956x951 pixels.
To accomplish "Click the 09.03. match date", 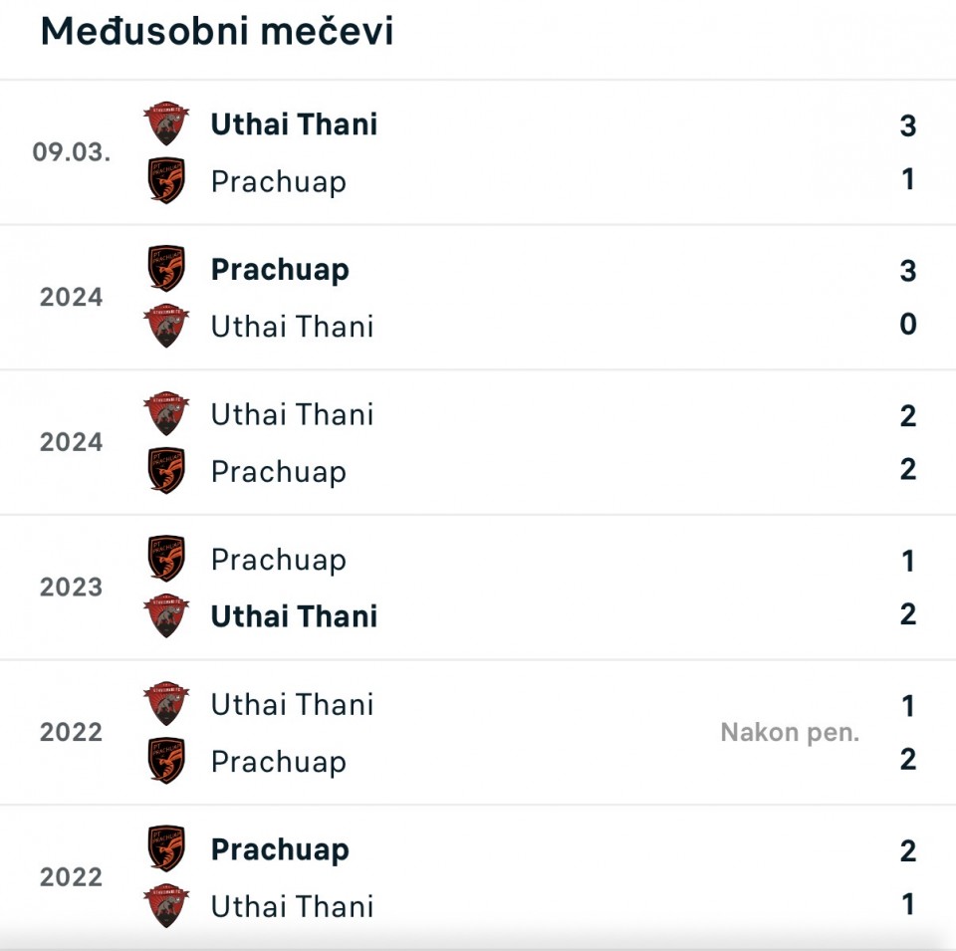I will coord(72,152).
